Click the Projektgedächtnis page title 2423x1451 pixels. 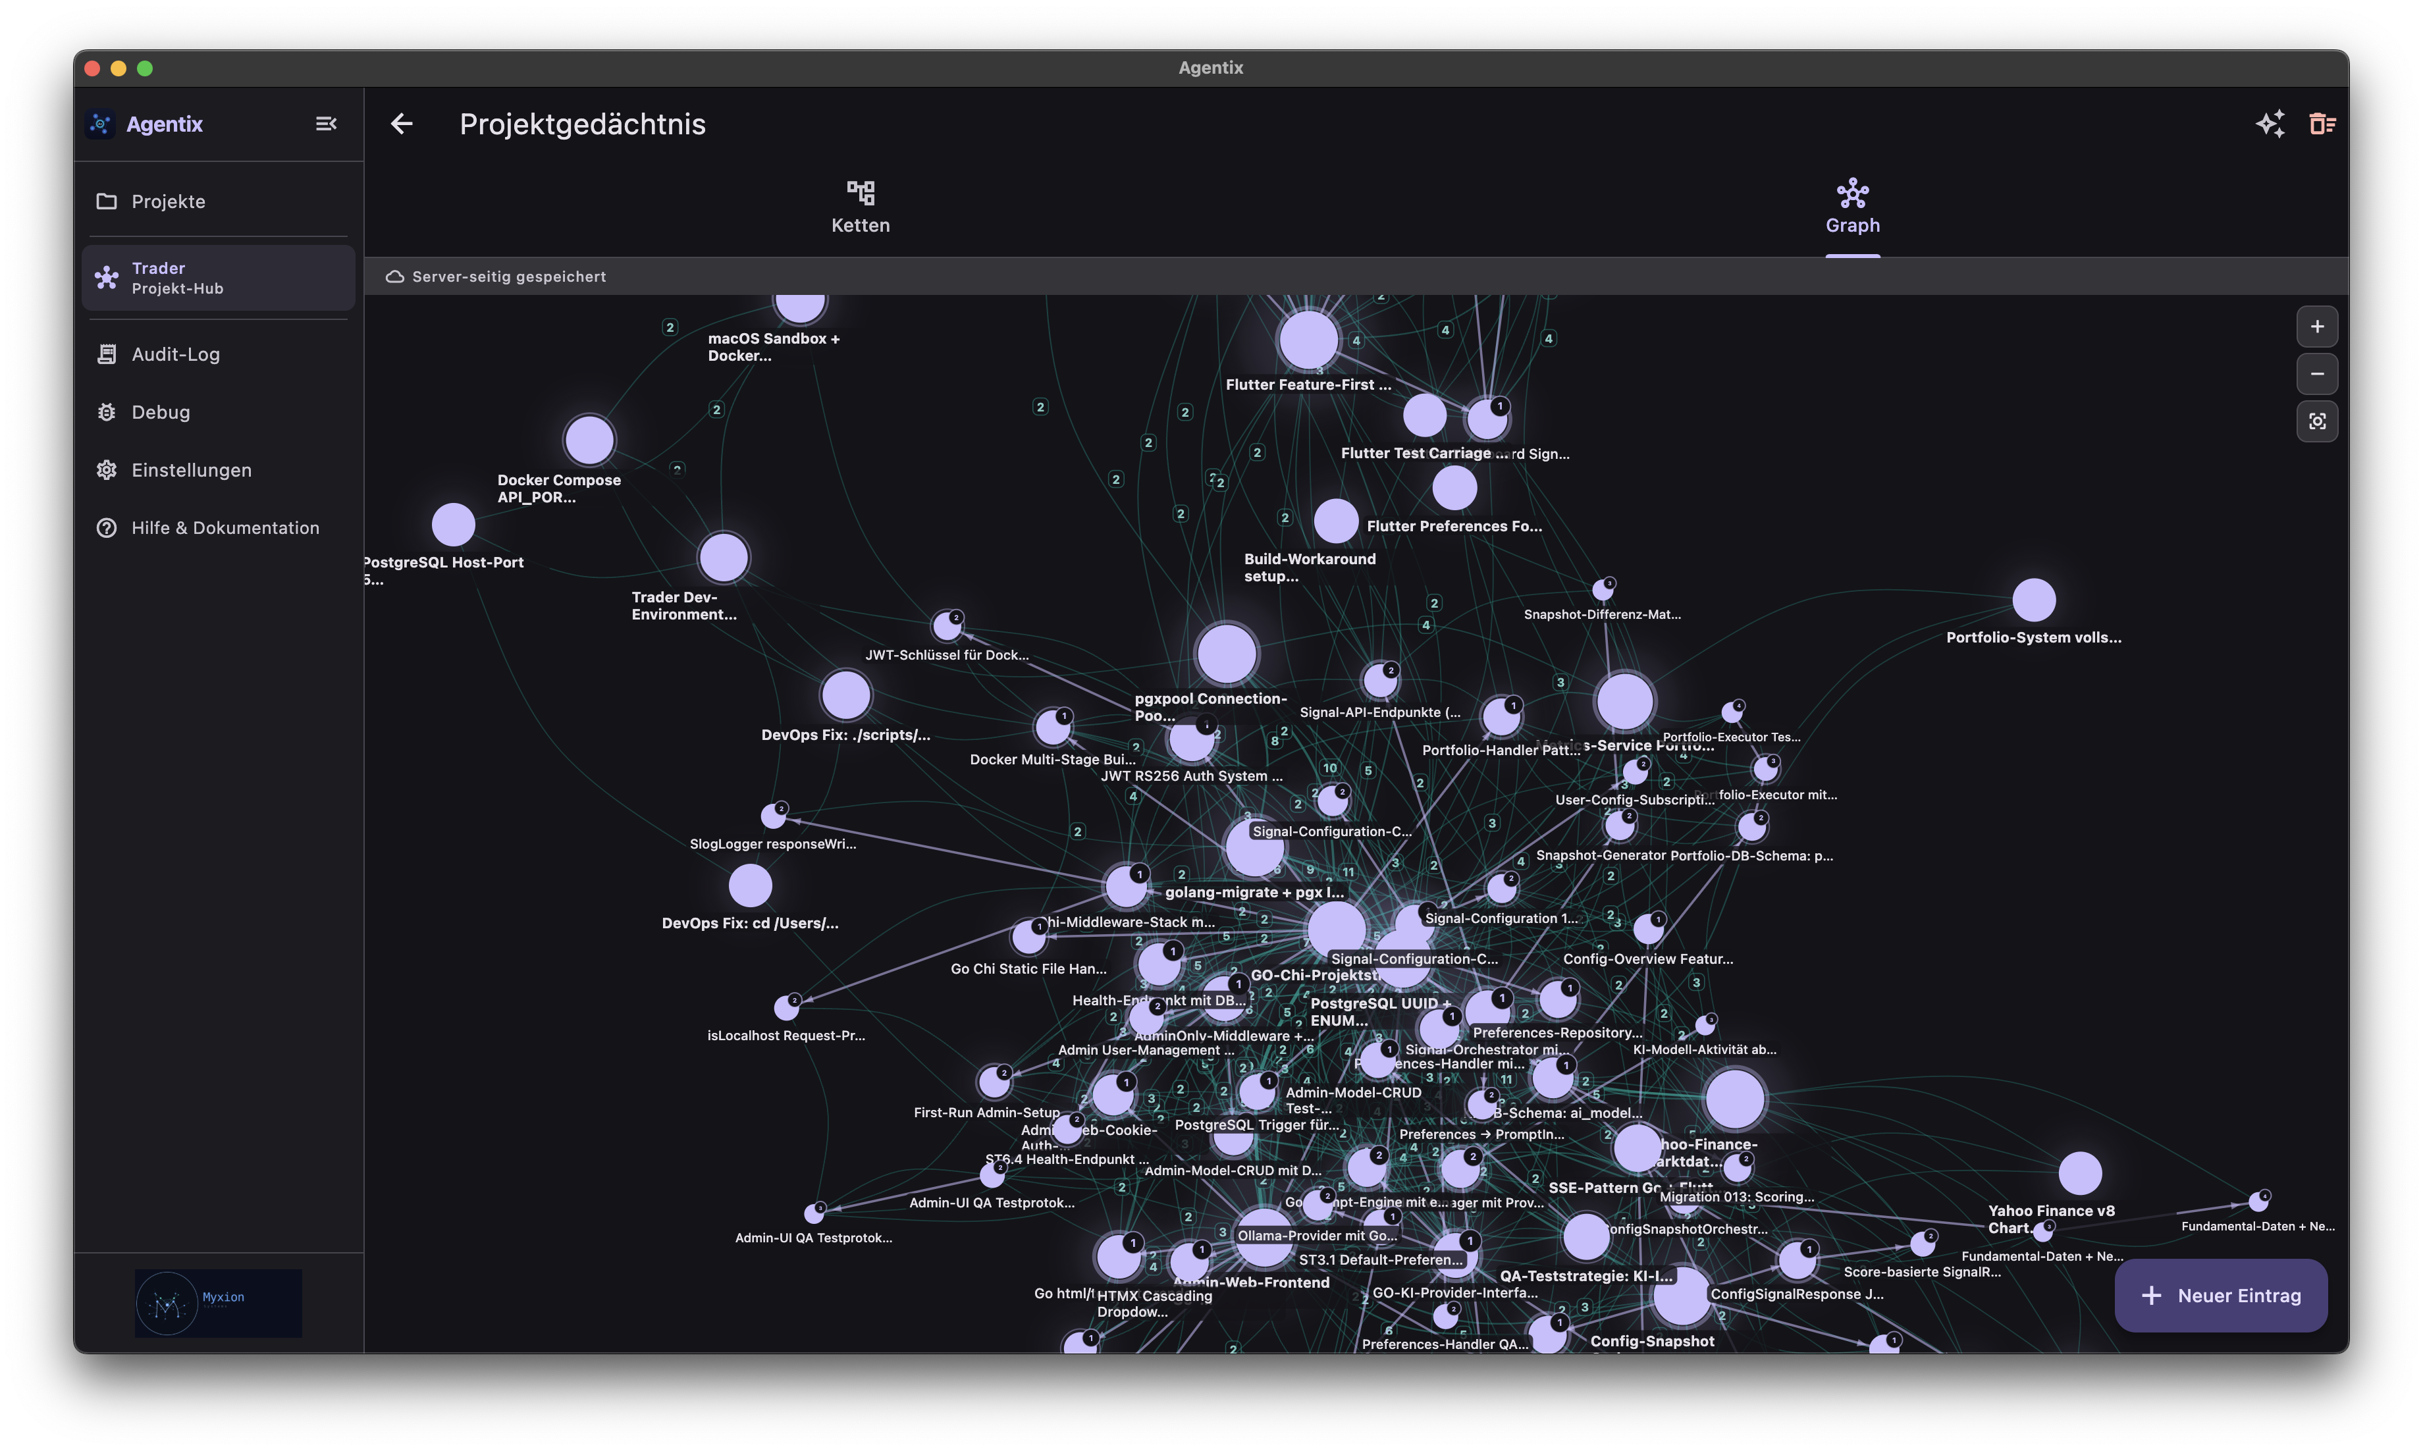pos(582,124)
